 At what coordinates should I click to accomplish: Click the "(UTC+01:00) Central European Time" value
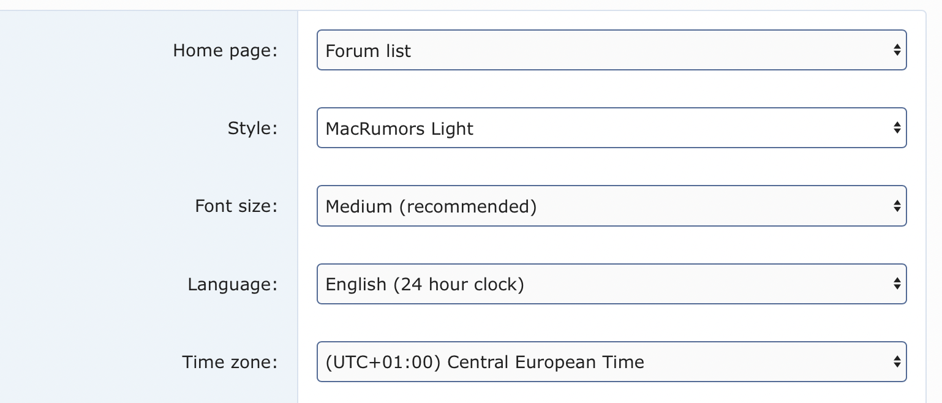[484, 362]
